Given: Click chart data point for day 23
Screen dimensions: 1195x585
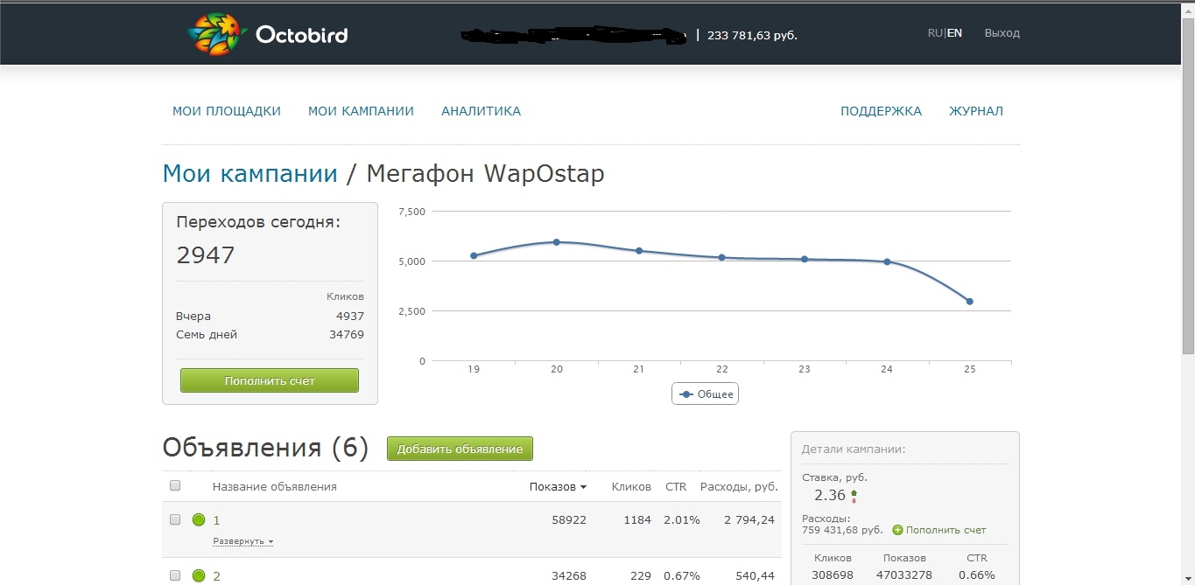Looking at the screenshot, I should click(804, 259).
